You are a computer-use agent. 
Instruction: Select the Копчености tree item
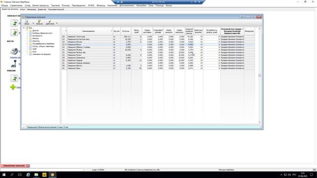click(38, 36)
